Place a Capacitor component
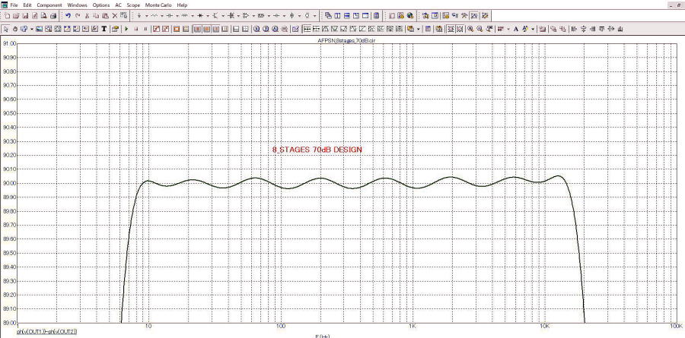 (x=169, y=16)
